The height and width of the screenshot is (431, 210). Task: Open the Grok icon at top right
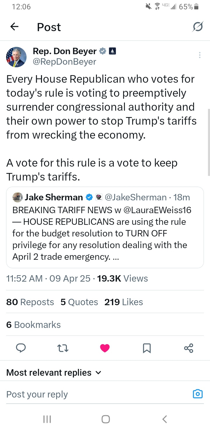coord(198,27)
